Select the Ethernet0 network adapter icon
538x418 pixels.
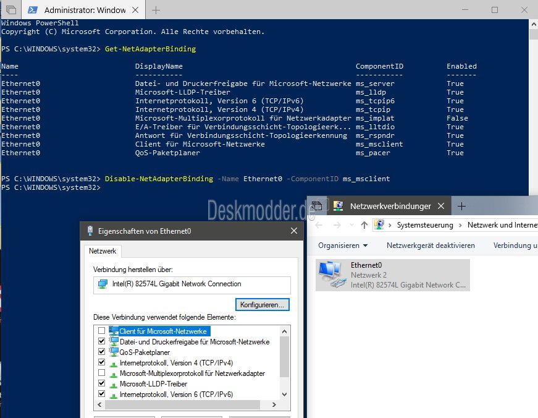[332, 274]
